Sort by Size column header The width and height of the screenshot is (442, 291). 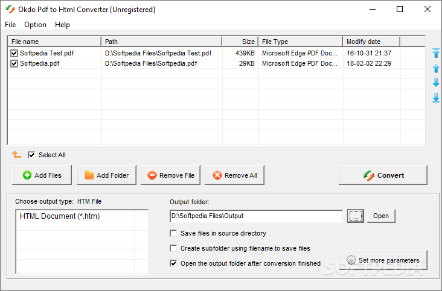tap(240, 42)
